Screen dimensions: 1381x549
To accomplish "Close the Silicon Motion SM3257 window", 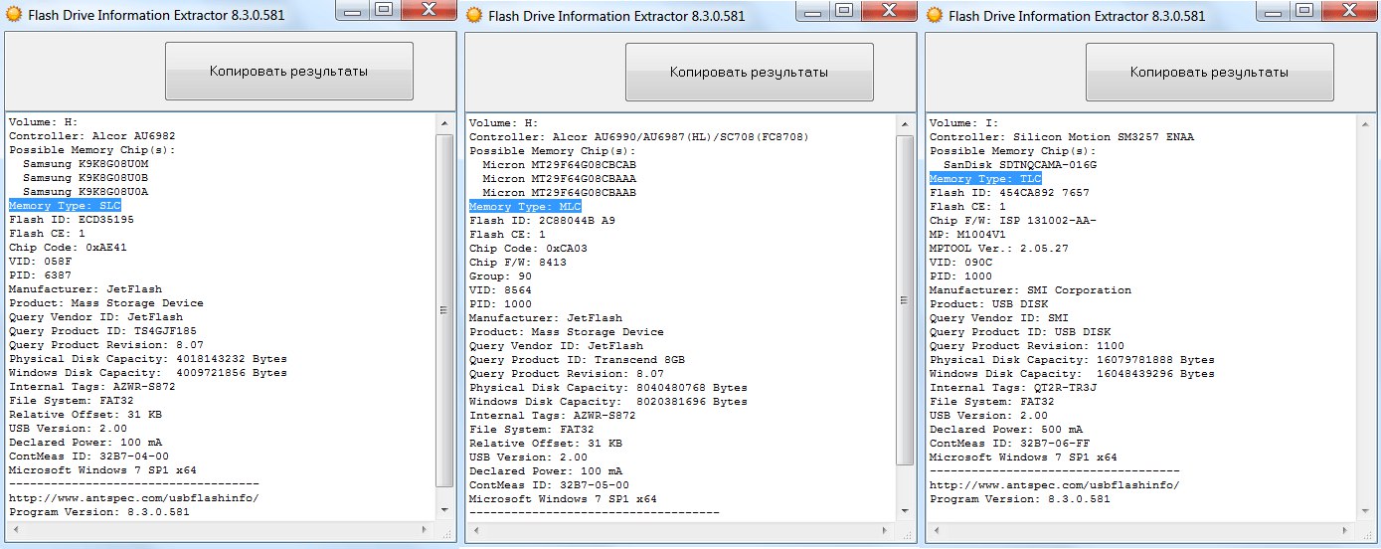I will pyautogui.click(x=1348, y=11).
